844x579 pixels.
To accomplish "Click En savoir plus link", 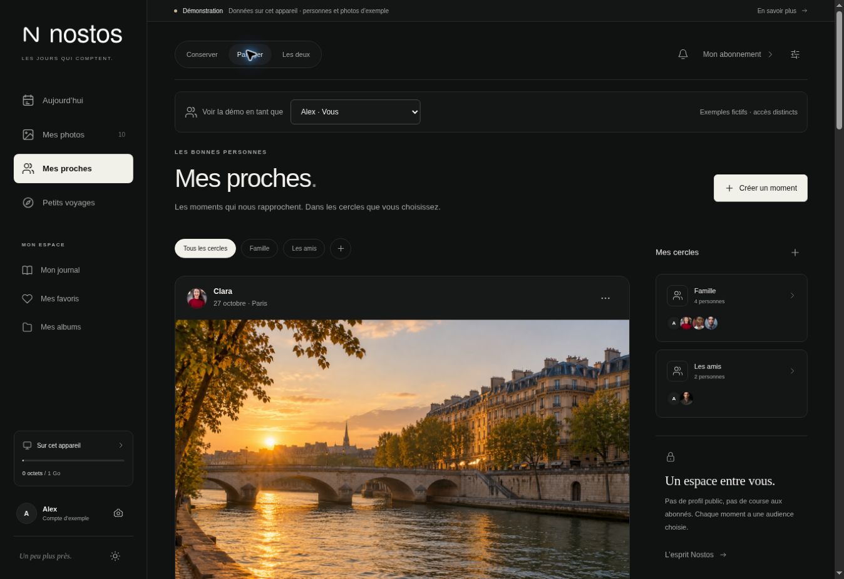I will (782, 11).
